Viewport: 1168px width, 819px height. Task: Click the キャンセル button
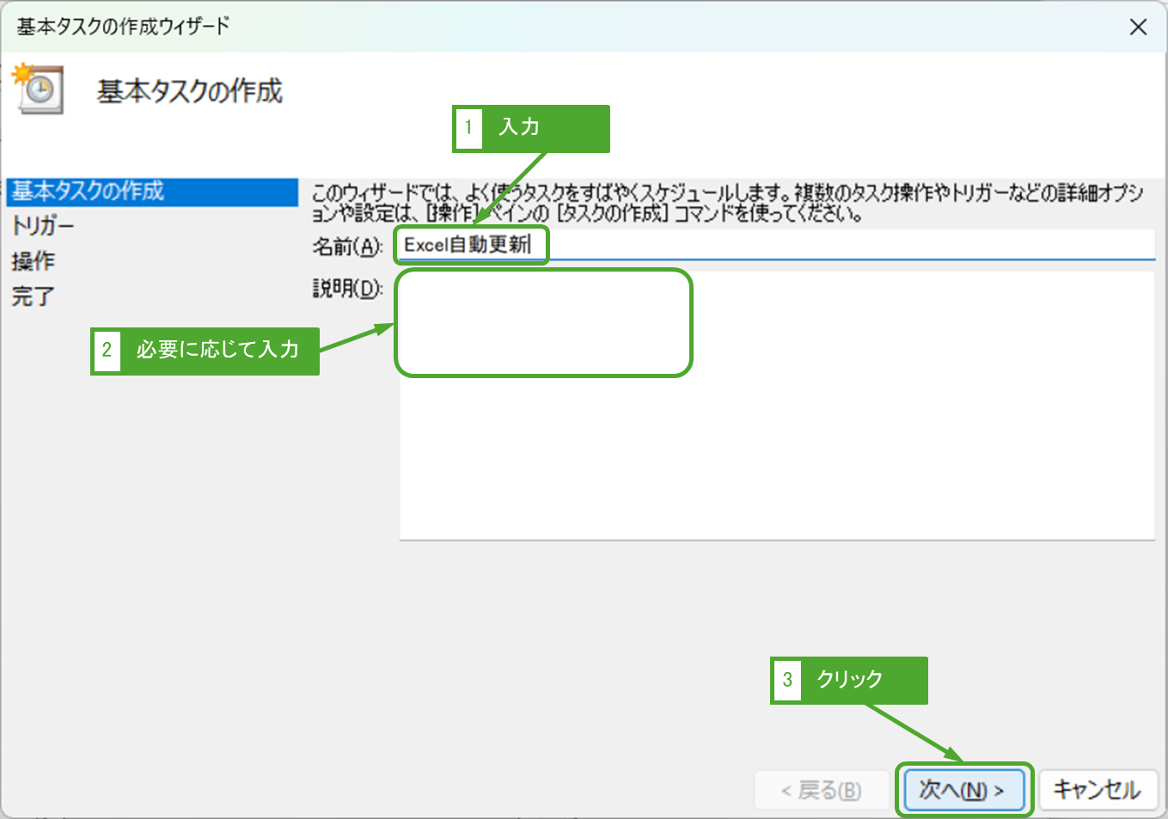(1097, 789)
